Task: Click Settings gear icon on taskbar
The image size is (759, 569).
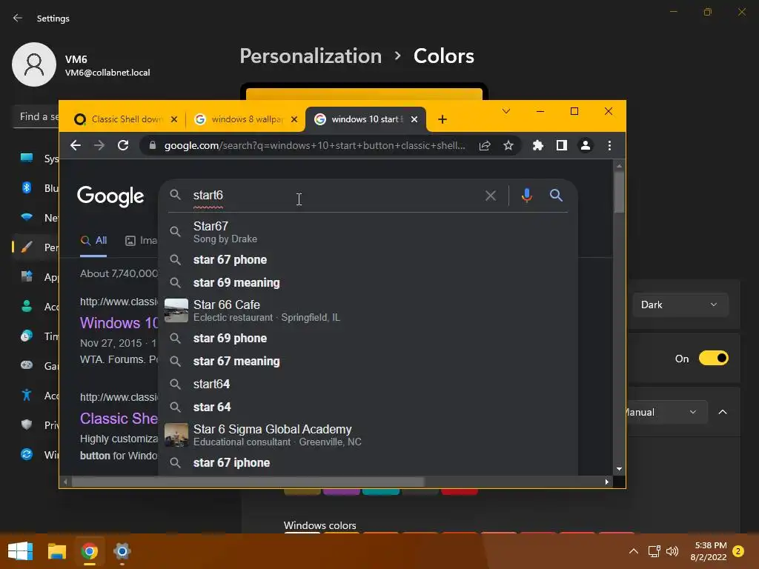Action: point(122,551)
